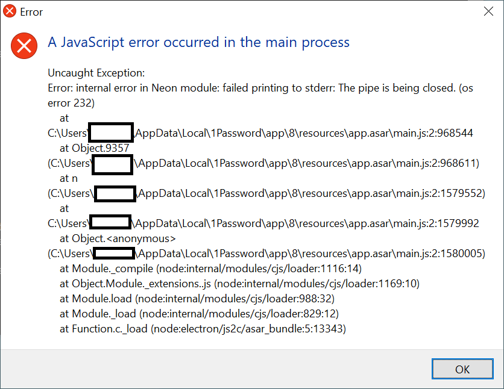
Task: Click the 'Uncaught Exception:' text line
Action: pyautogui.click(x=96, y=73)
